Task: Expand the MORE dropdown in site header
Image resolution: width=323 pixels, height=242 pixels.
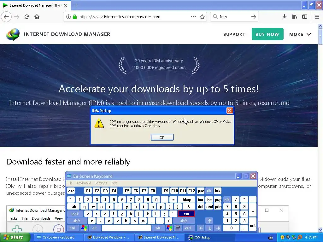Action: [x=300, y=34]
